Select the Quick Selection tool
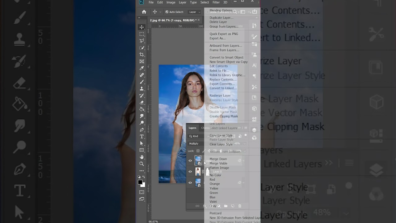Viewport: 396px width, 223px height. [142, 48]
